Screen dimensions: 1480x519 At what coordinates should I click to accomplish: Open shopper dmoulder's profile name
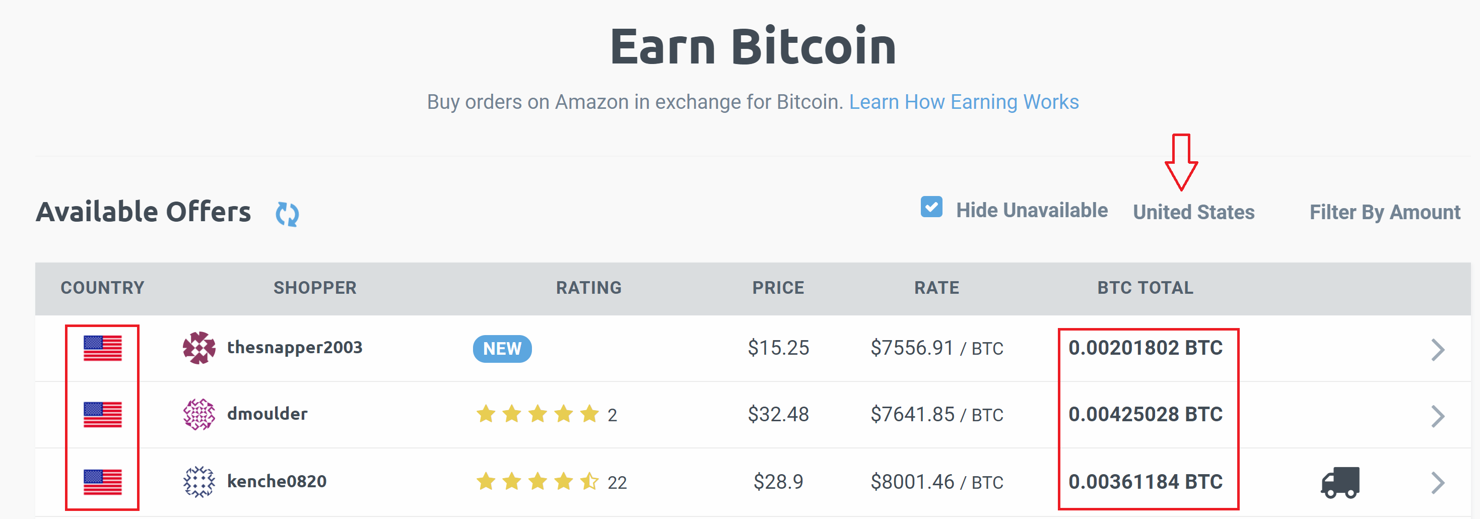click(x=267, y=414)
